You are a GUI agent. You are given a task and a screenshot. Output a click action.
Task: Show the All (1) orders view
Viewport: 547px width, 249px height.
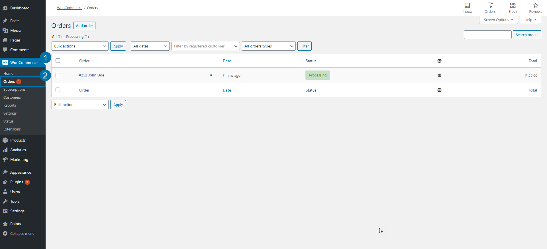pyautogui.click(x=57, y=36)
